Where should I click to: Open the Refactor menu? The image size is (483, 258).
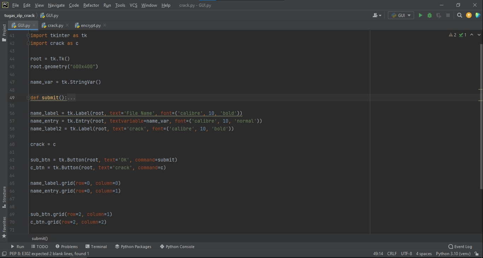(91, 5)
